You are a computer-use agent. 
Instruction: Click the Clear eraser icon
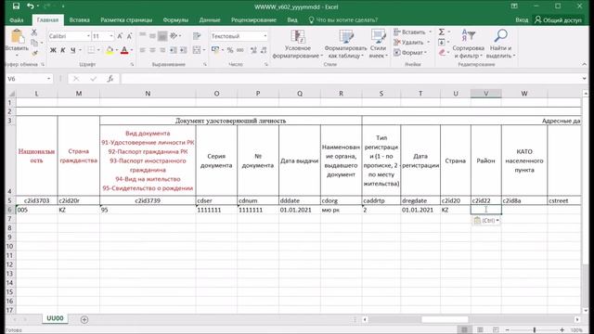point(442,53)
